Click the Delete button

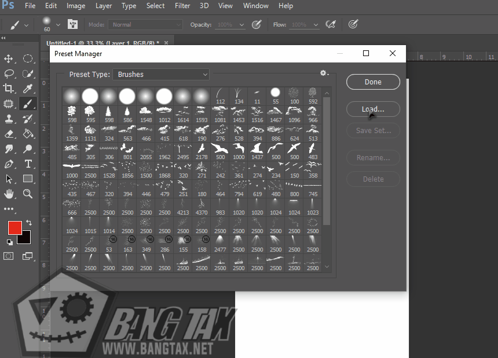click(x=373, y=179)
